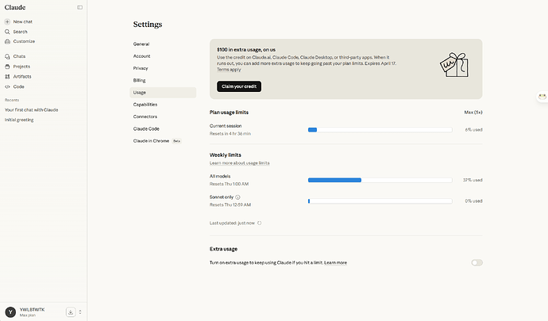Screen dimensions: 548x321
Task: Click the Artifacts label in sidebar
Action: tap(22, 76)
